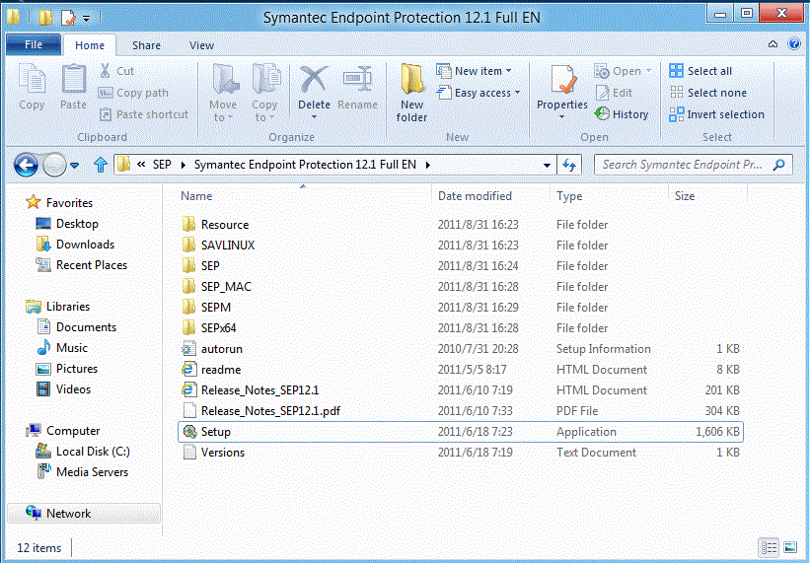Click the Copy ribbon icon
Screen dimensions: 810x563
[x=32, y=86]
